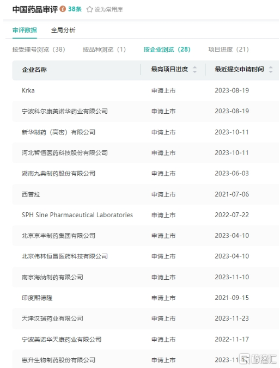Click the 企业名称 column header
This screenshot has height=368, width=280.
(34, 70)
